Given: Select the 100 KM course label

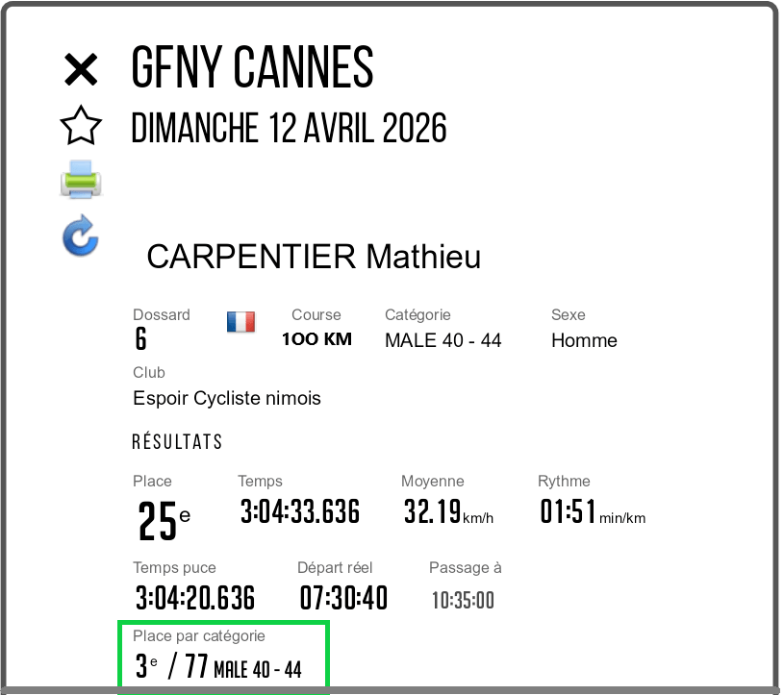Looking at the screenshot, I should tap(316, 339).
